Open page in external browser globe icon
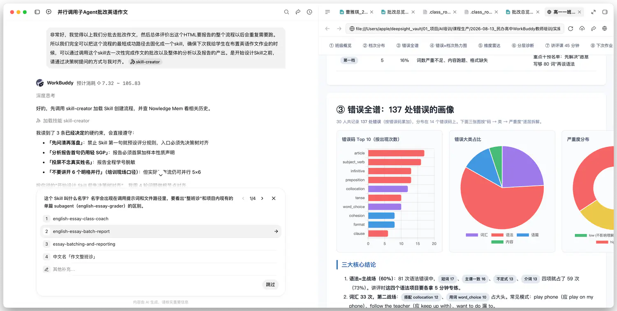617x311 pixels. coord(605,29)
